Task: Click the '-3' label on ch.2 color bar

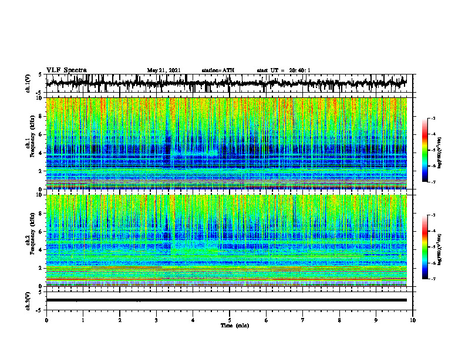Action: pos(433,215)
